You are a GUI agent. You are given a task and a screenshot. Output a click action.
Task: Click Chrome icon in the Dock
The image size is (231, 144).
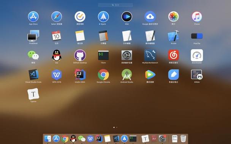click(x=65, y=139)
